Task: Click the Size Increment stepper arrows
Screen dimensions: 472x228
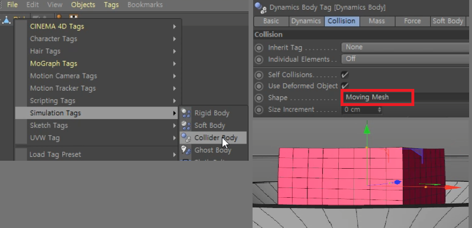Action: 379,109
